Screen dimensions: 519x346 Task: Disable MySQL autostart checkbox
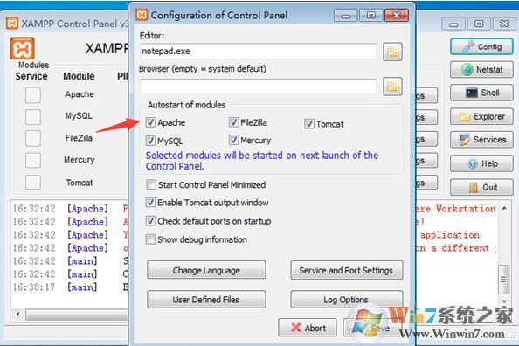point(150,141)
